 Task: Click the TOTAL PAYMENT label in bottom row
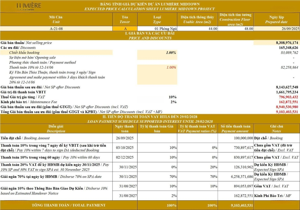(x=69, y=205)
